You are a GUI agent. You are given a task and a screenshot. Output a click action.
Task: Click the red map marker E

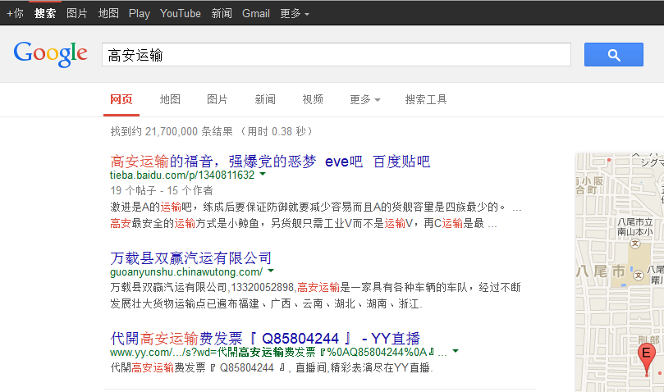pyautogui.click(x=647, y=355)
